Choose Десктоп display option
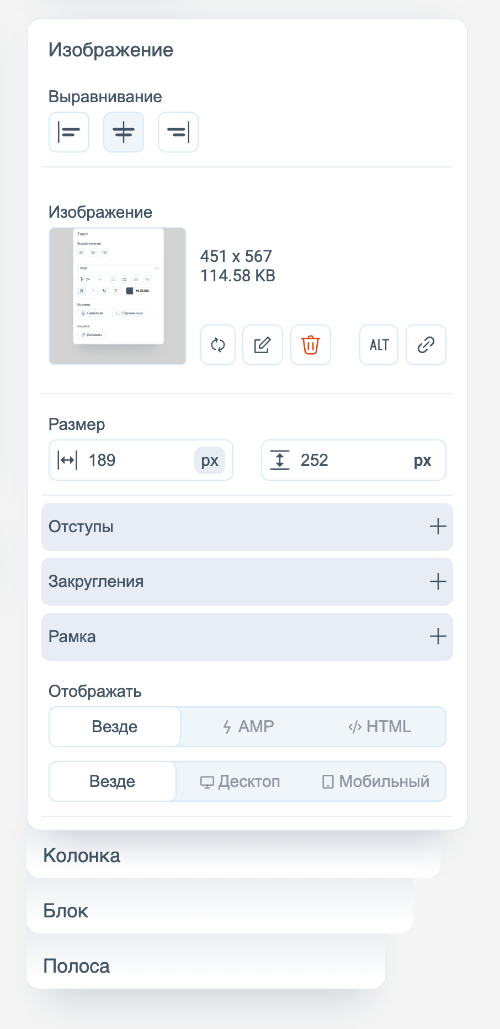This screenshot has height=1029, width=500. [x=240, y=781]
